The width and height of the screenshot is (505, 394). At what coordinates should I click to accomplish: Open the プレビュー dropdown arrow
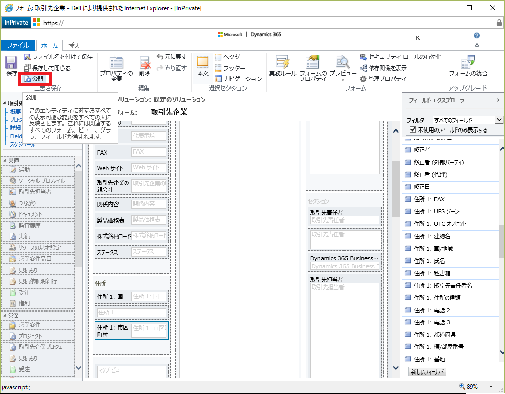[342, 80]
